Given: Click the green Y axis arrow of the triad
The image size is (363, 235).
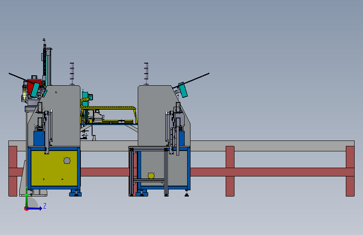Looking at the screenshot, I should point(27,200).
